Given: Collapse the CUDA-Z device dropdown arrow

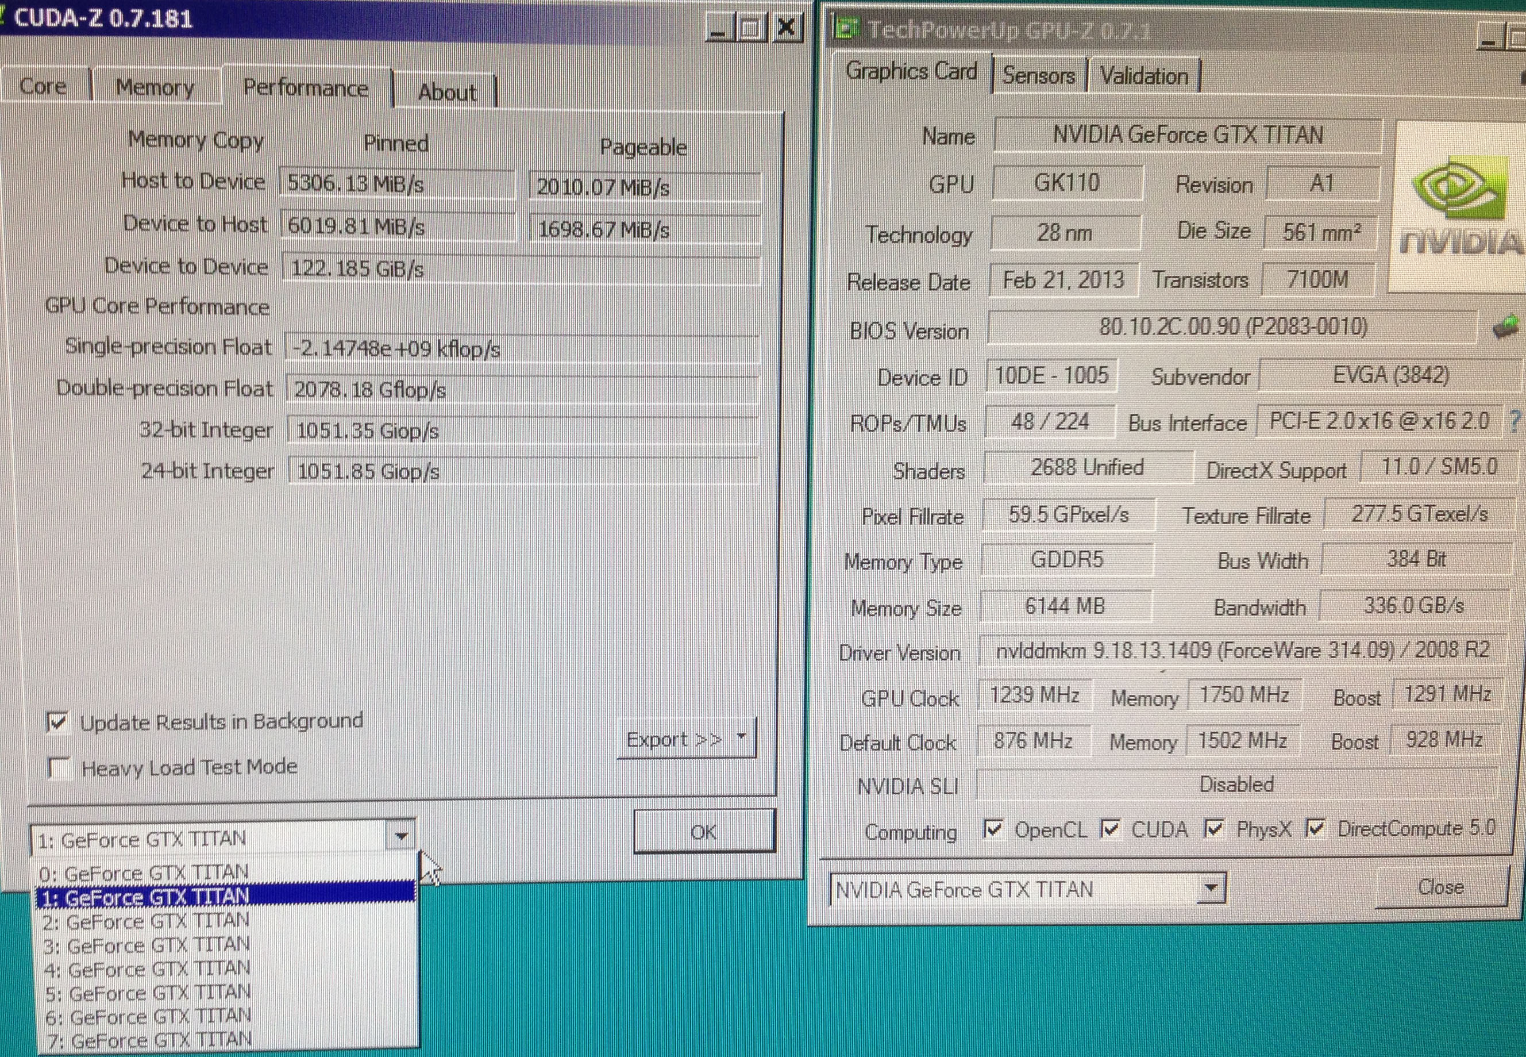Looking at the screenshot, I should (x=400, y=837).
